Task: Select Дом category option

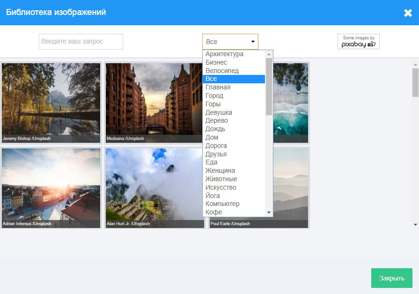Action: click(x=234, y=137)
